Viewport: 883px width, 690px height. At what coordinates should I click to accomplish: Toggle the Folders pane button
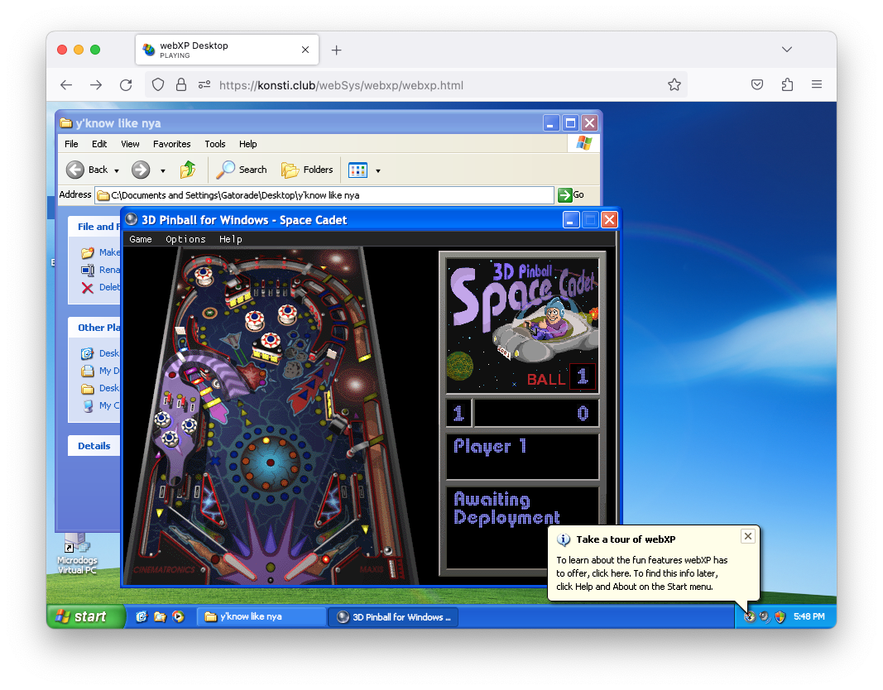pyautogui.click(x=308, y=170)
